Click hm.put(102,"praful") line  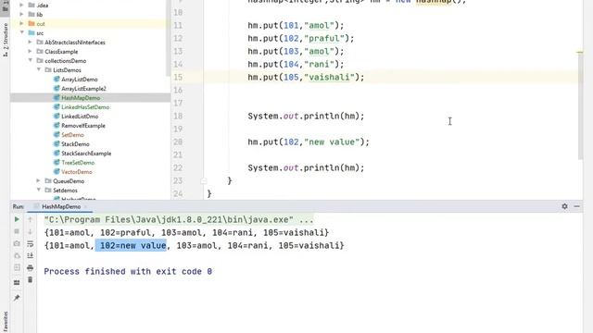tap(300, 38)
